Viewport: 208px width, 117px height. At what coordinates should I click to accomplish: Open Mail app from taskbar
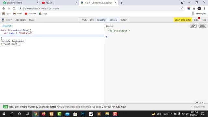67,114
